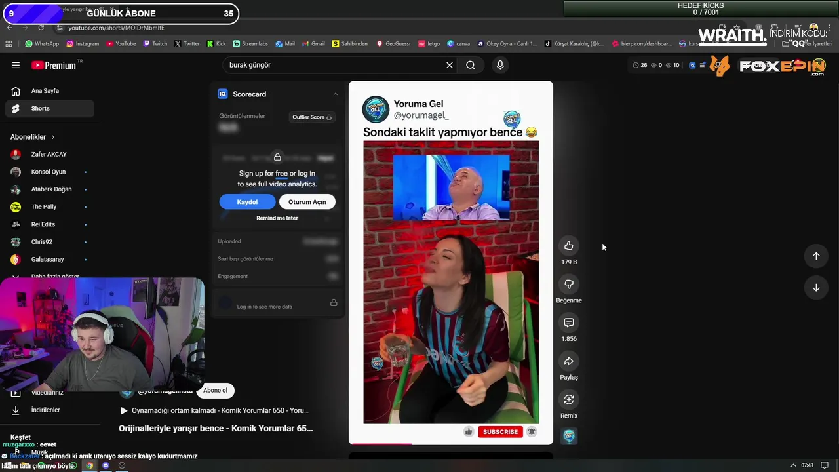The height and width of the screenshot is (472, 839).
Task: Seek using the short's red progress bar
Action: [x=451, y=444]
